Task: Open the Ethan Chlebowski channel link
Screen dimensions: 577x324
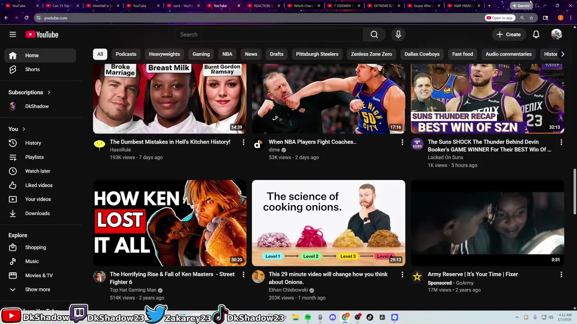Action: [x=288, y=290]
